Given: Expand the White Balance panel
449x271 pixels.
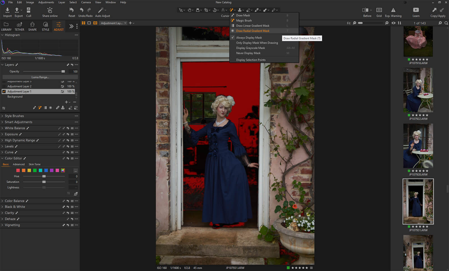Looking at the screenshot, I should 2,128.
